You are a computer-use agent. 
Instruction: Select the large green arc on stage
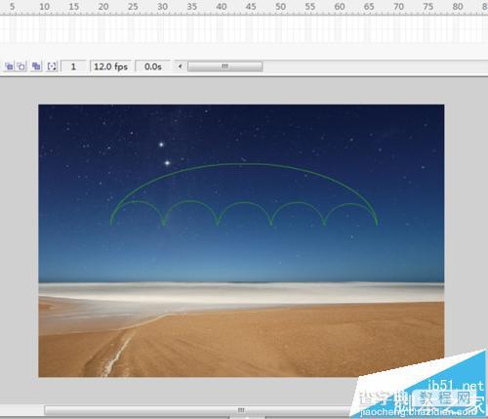click(244, 164)
